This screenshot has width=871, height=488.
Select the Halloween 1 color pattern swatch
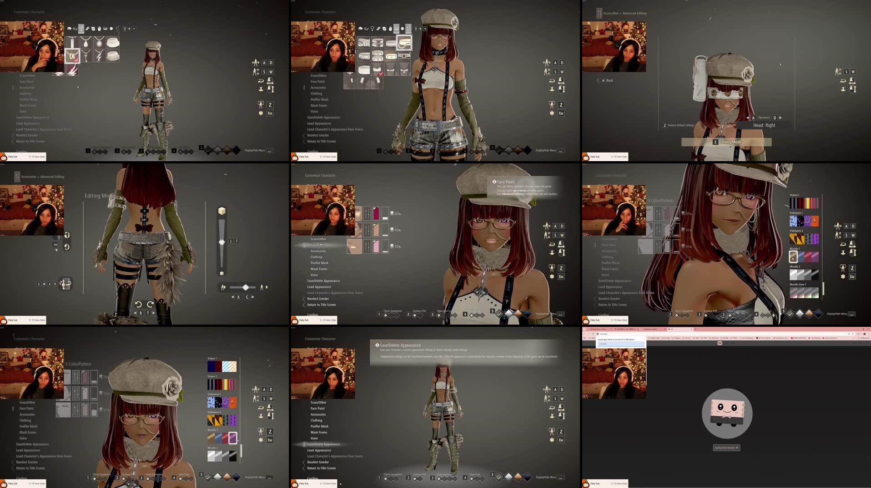pos(803,221)
